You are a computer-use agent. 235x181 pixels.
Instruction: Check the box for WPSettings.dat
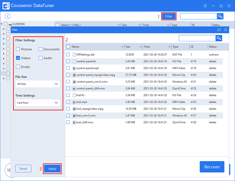(68, 54)
